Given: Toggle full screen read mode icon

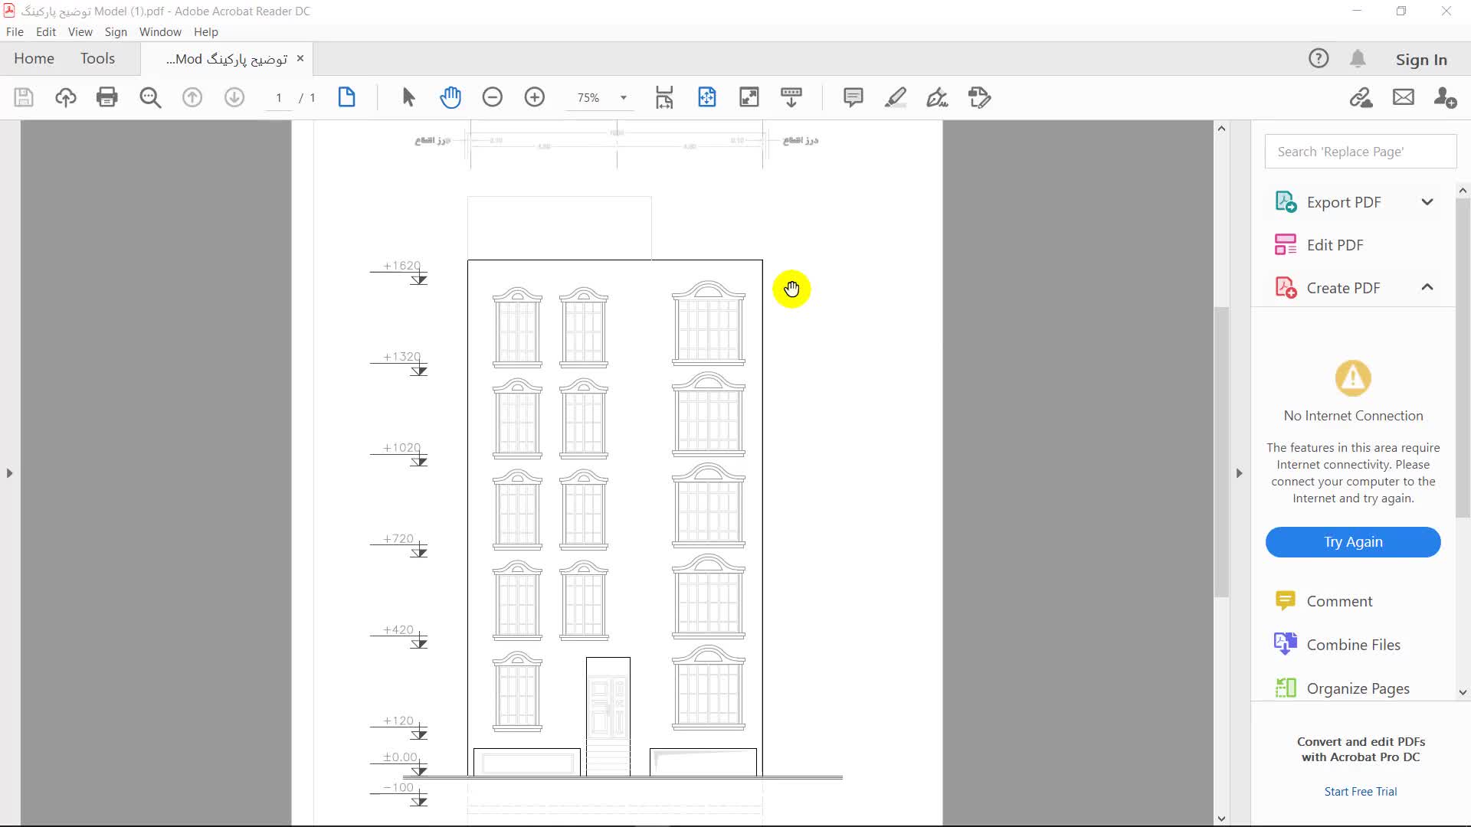Looking at the screenshot, I should pos(749,97).
